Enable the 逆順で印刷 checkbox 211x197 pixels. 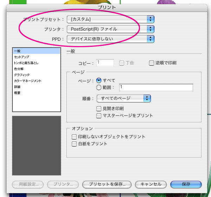point(152,63)
